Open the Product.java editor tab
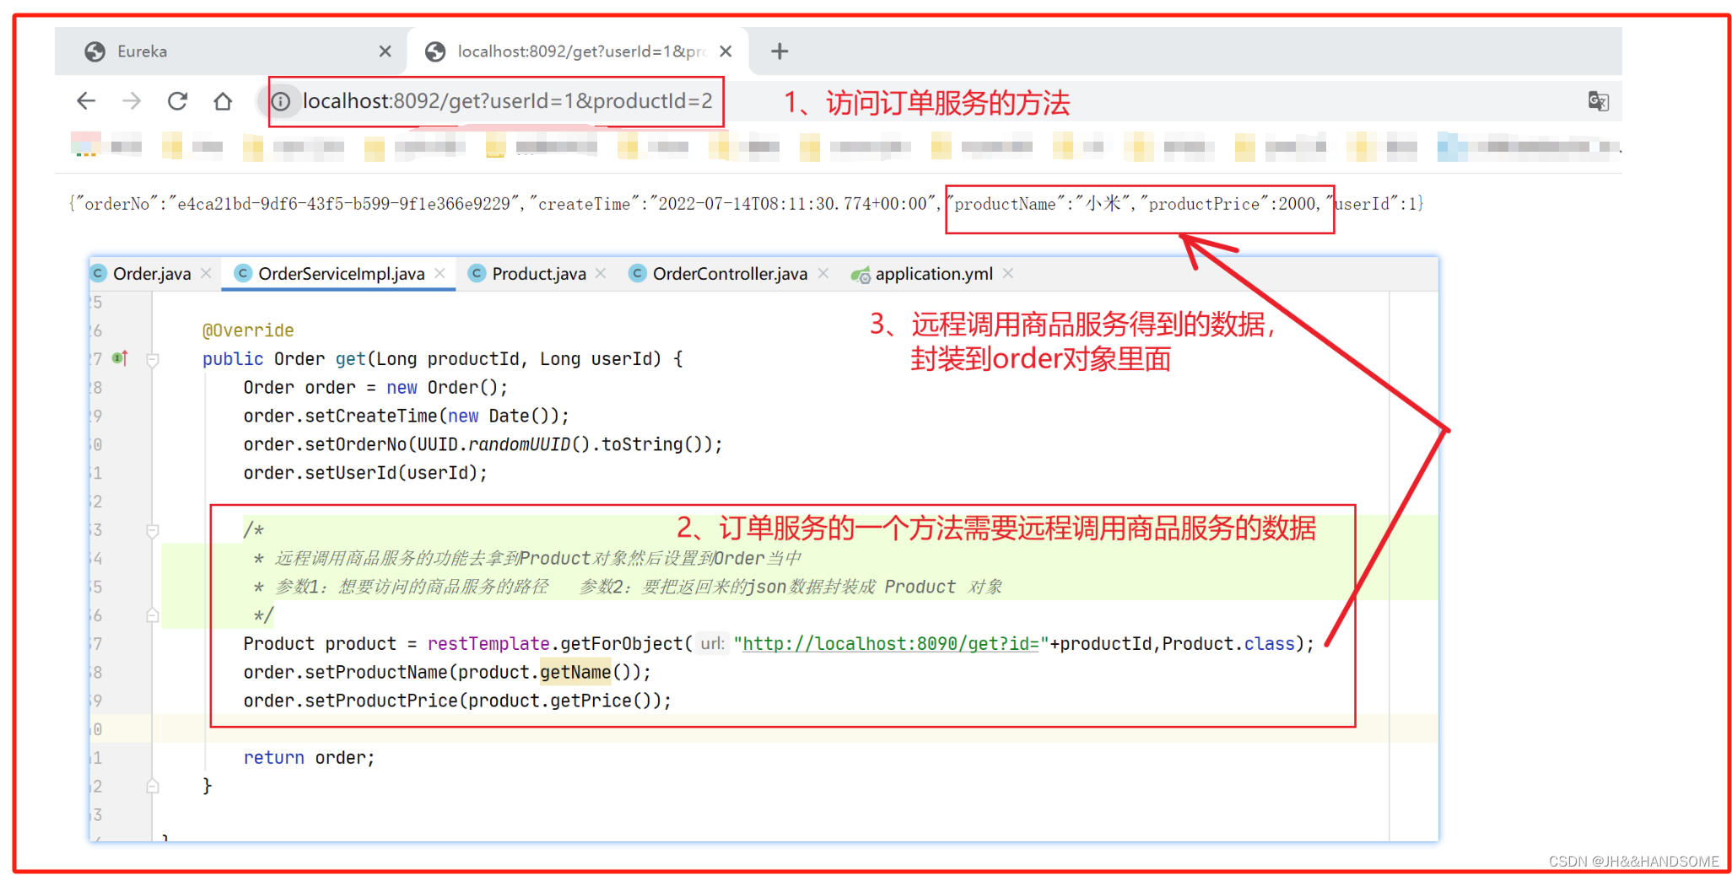Image resolution: width=1732 pixels, height=875 pixels. [539, 274]
